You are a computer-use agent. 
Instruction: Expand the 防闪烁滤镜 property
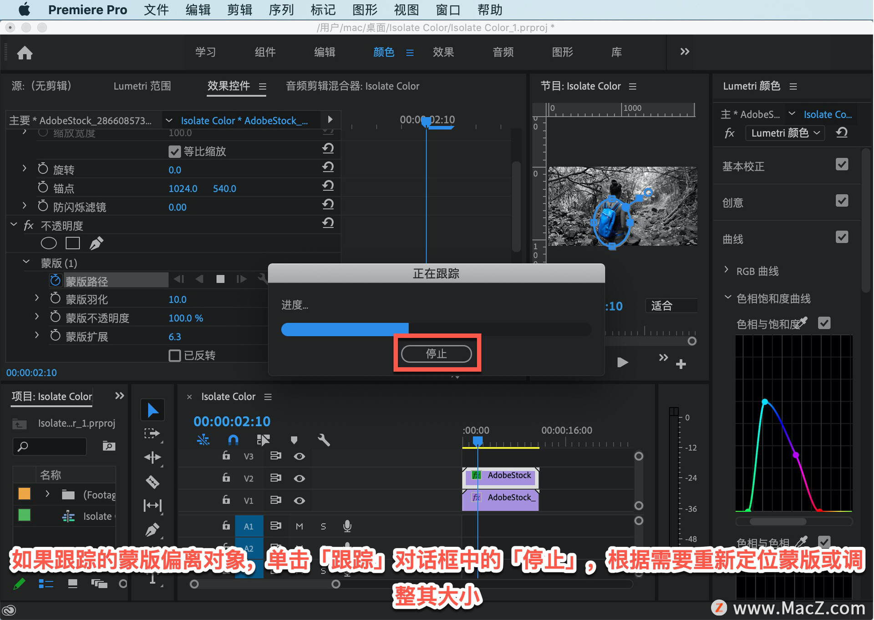click(25, 206)
